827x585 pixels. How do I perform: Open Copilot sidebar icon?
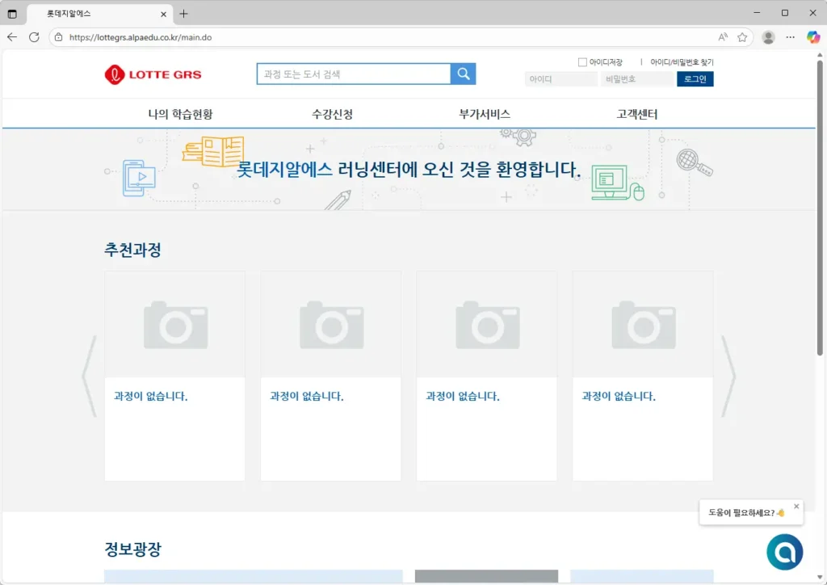click(812, 37)
